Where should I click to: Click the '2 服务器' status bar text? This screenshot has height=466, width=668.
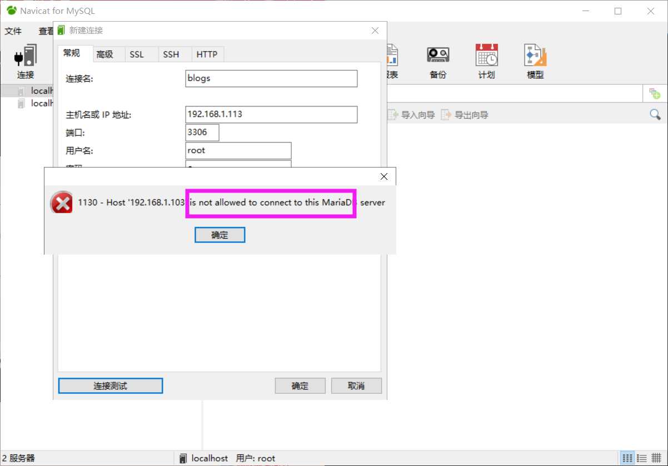pyautogui.click(x=18, y=458)
